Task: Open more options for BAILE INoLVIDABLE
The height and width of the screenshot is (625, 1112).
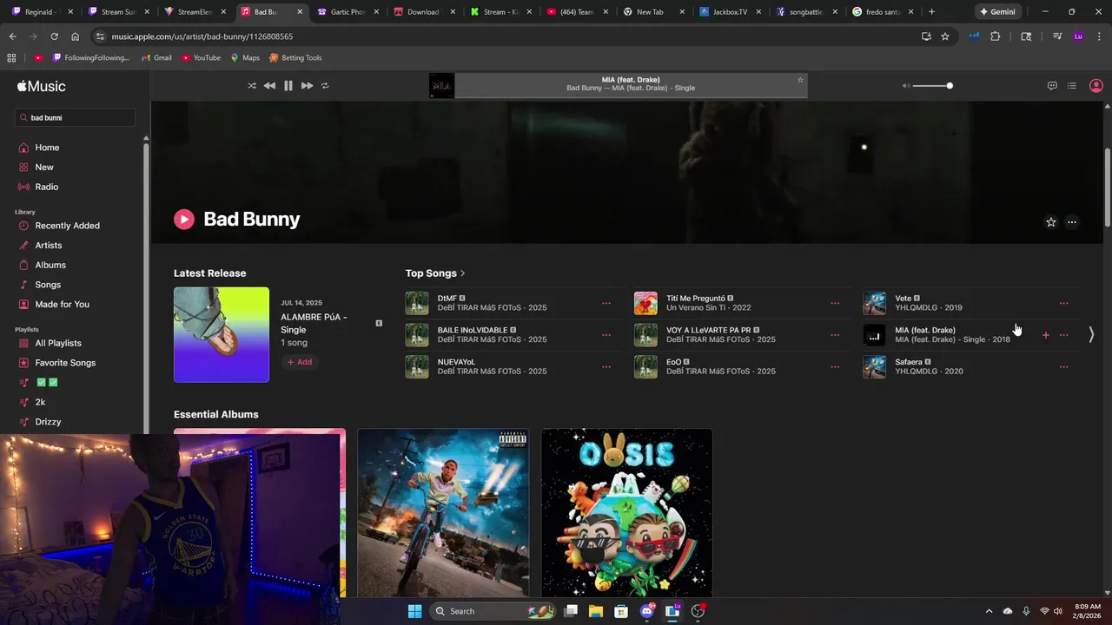Action: [606, 335]
